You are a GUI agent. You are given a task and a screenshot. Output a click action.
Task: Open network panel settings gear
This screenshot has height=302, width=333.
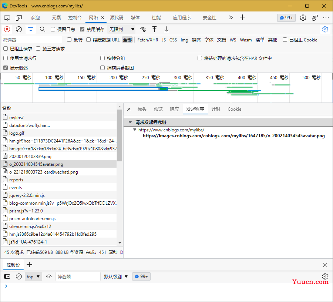(x=325, y=29)
